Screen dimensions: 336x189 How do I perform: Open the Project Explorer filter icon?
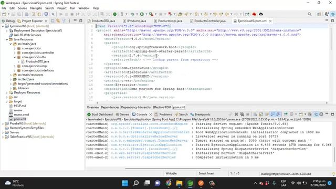click(64, 21)
